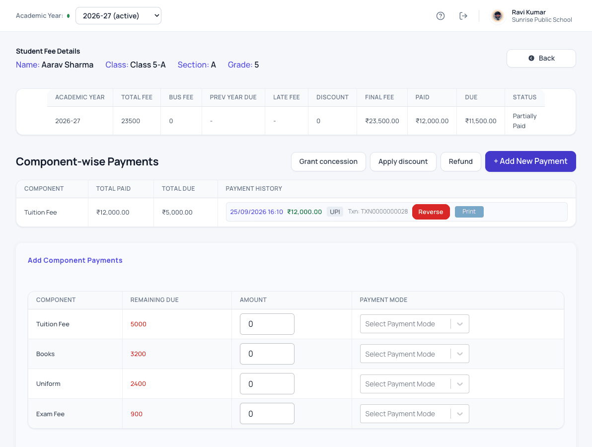Click the ₹23,500.00 final fee cell
592x447 pixels.
point(382,121)
